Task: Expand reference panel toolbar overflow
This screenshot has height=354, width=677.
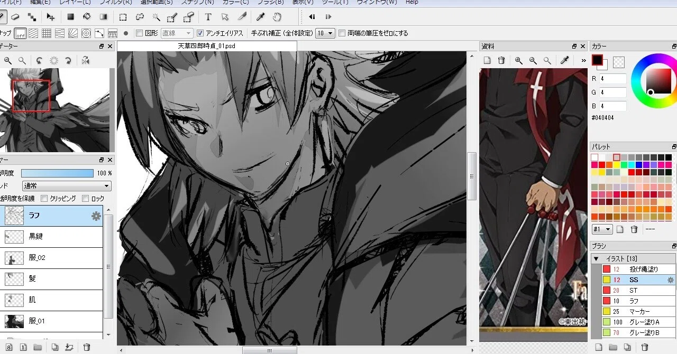Action: pyautogui.click(x=583, y=61)
